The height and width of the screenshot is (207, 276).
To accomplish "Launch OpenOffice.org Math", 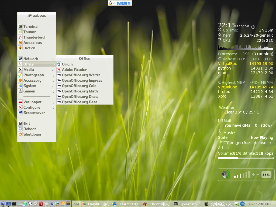I will pyautogui.click(x=85, y=91).
